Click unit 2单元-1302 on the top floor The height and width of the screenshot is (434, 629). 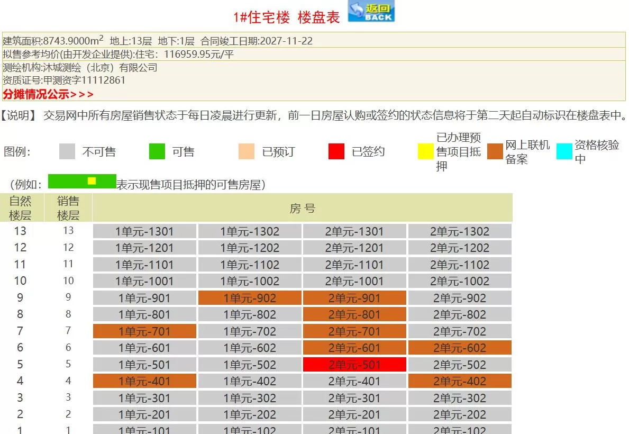459,231
